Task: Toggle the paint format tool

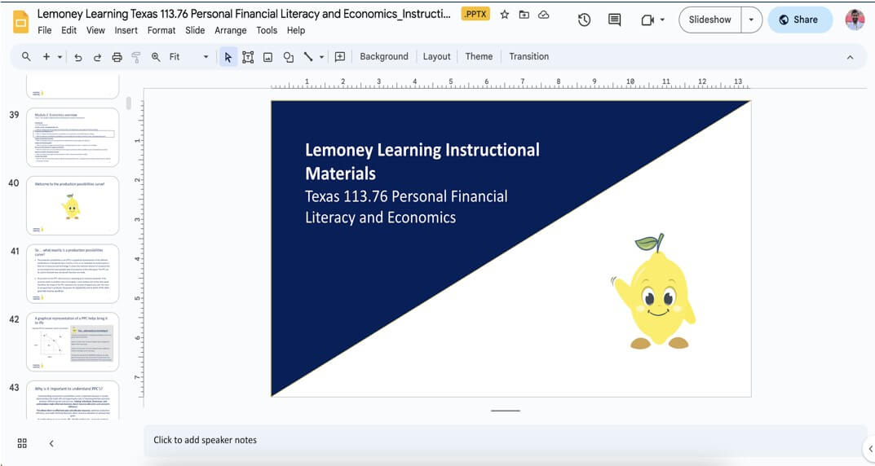Action: tap(136, 57)
